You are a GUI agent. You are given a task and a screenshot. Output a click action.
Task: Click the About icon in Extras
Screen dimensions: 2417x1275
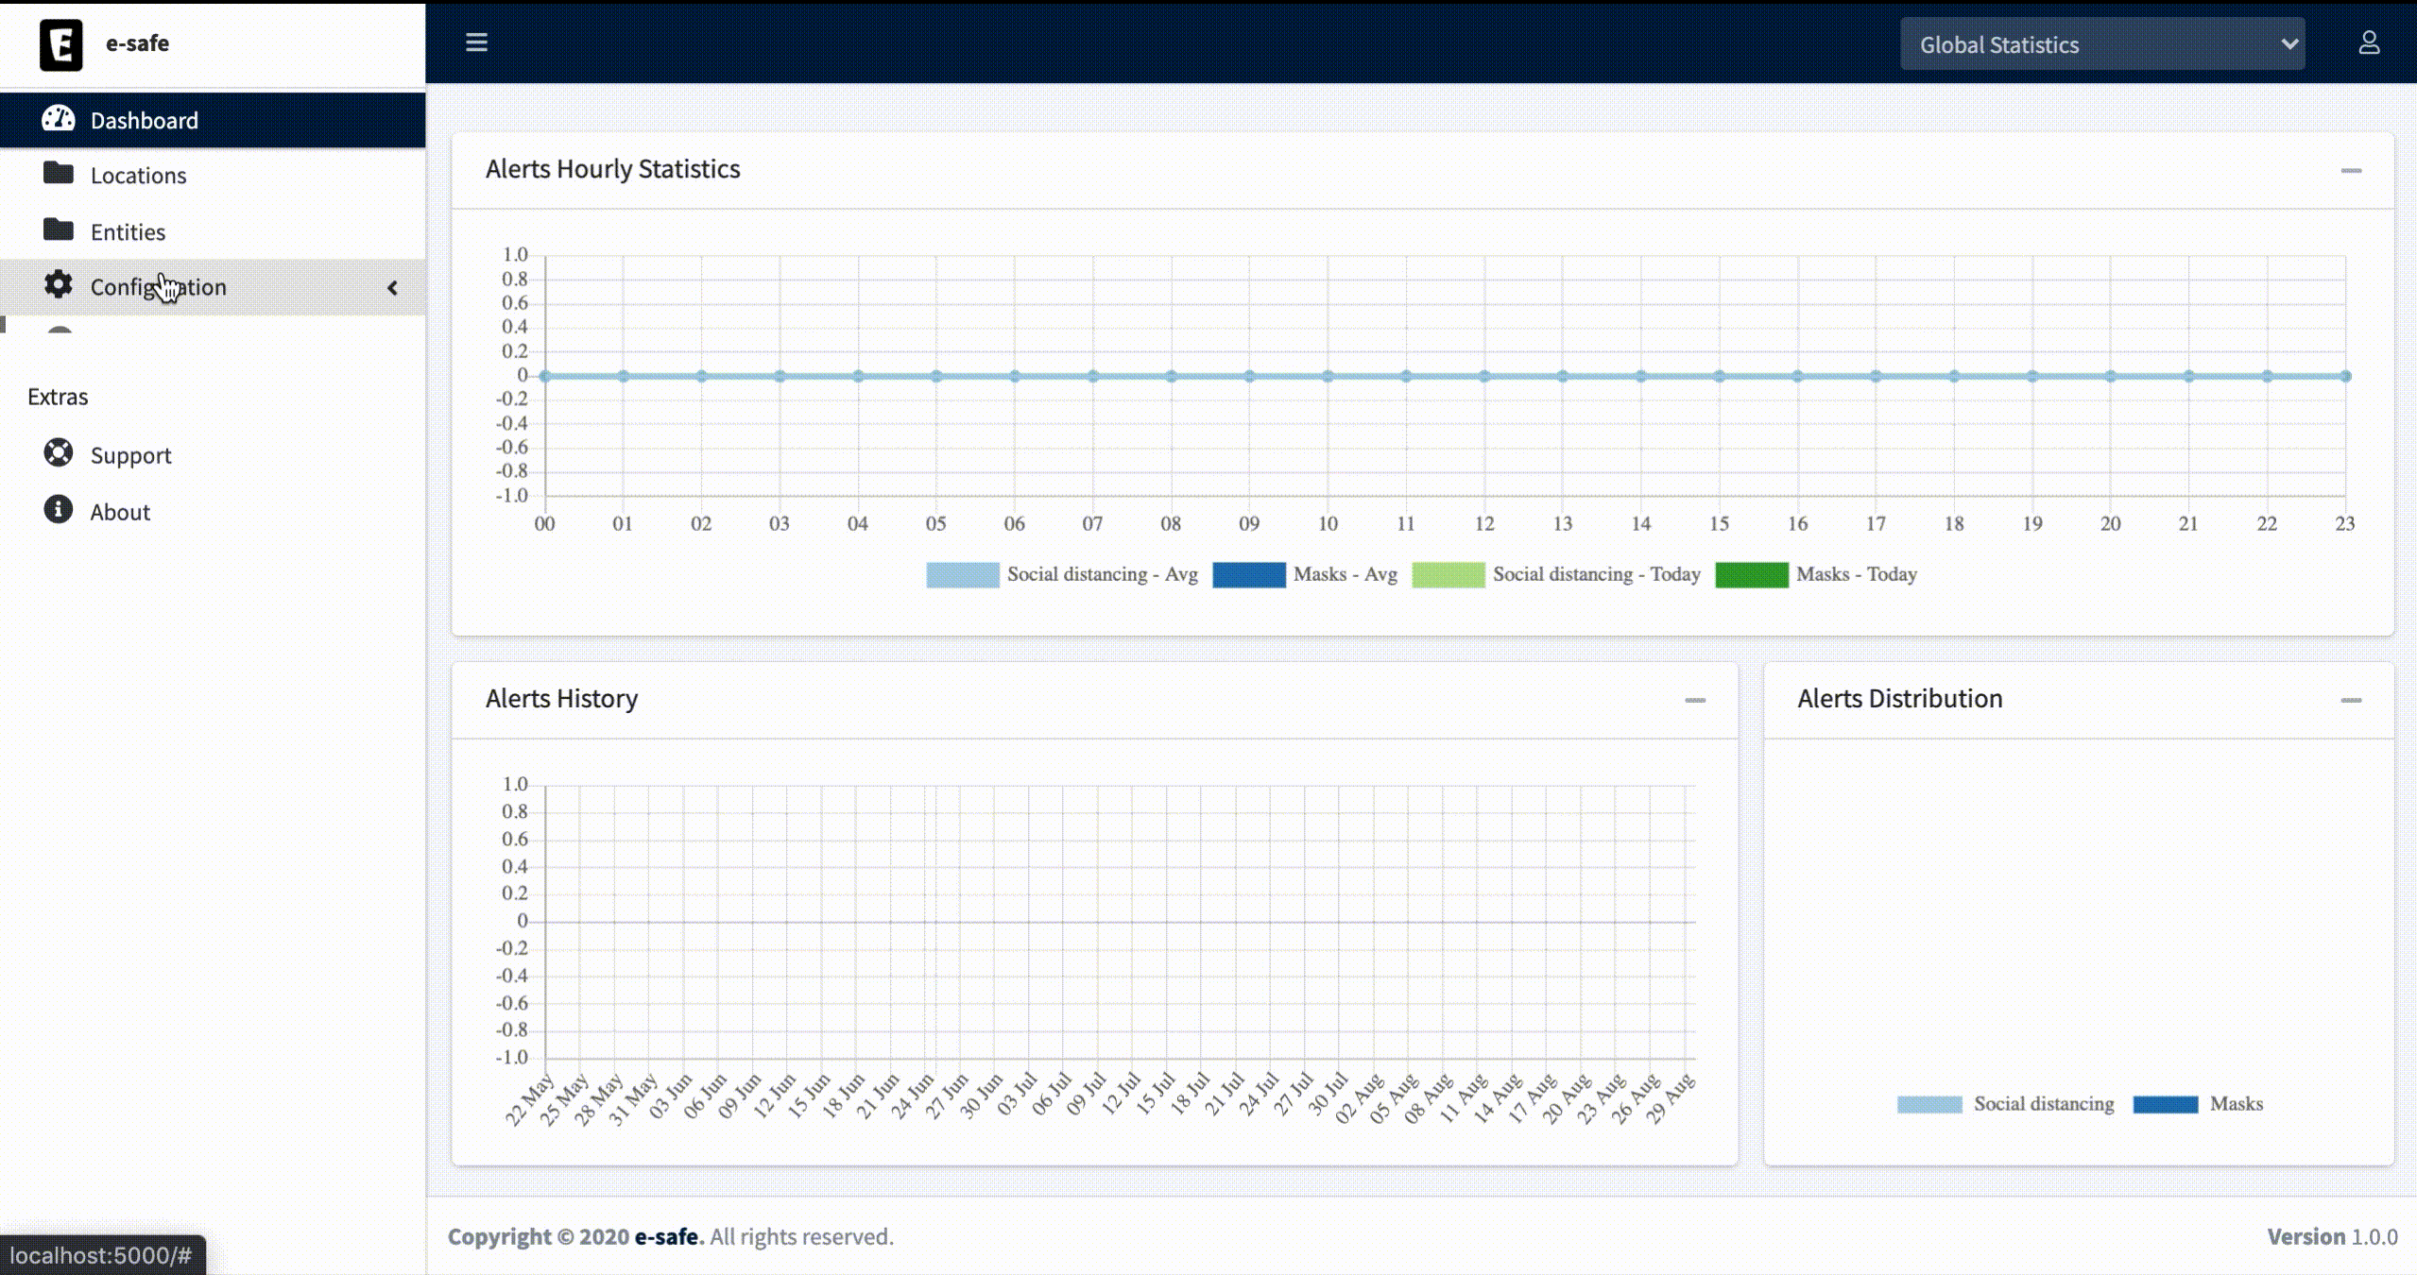point(56,510)
